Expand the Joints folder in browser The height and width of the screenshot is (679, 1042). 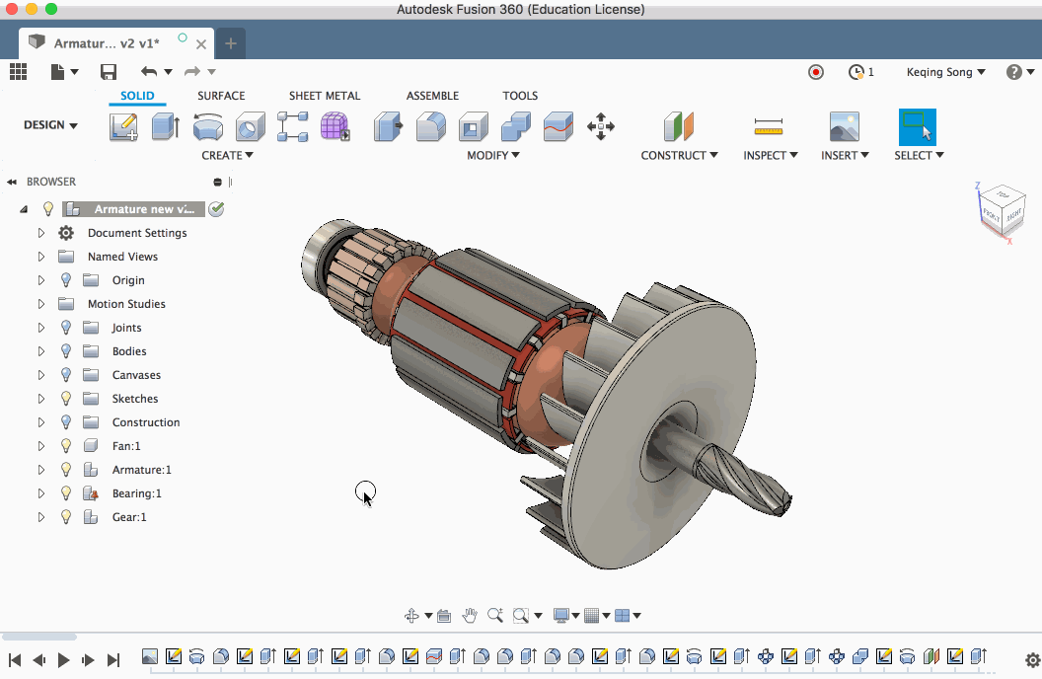tap(41, 328)
